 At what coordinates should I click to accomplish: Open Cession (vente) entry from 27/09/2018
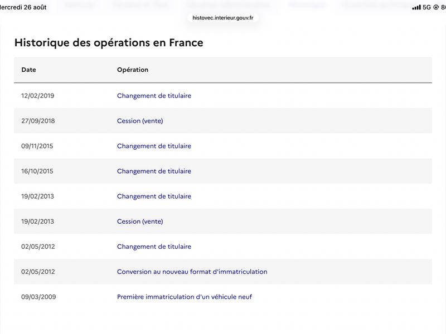click(x=140, y=121)
